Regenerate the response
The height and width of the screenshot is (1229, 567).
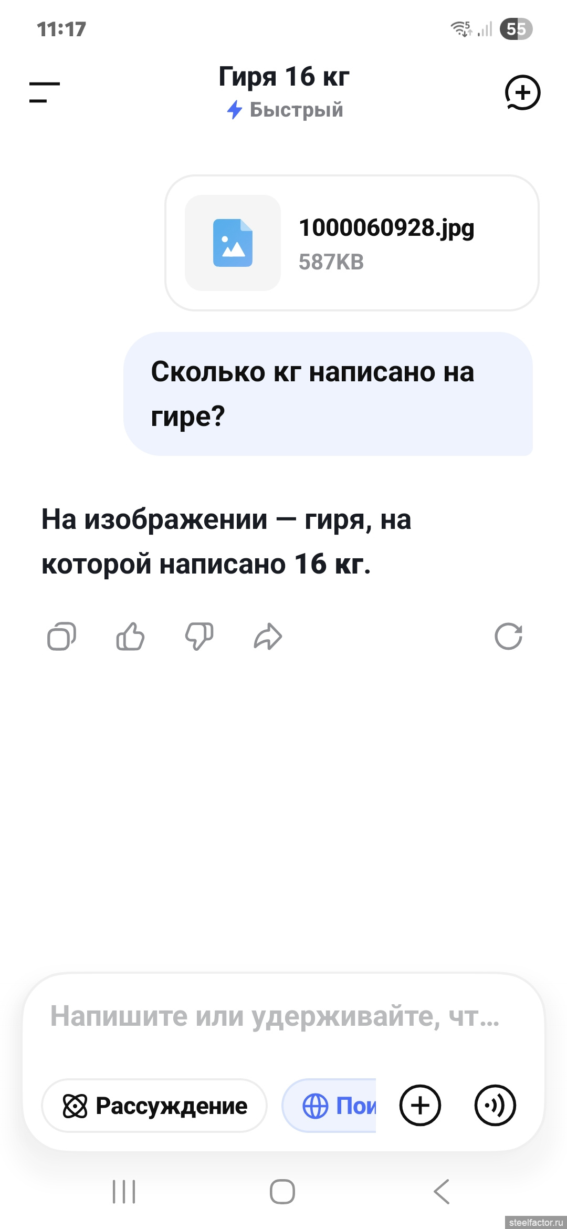(508, 637)
